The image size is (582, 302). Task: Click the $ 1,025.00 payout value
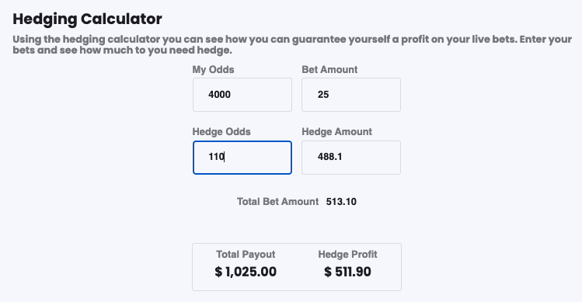pyautogui.click(x=246, y=272)
